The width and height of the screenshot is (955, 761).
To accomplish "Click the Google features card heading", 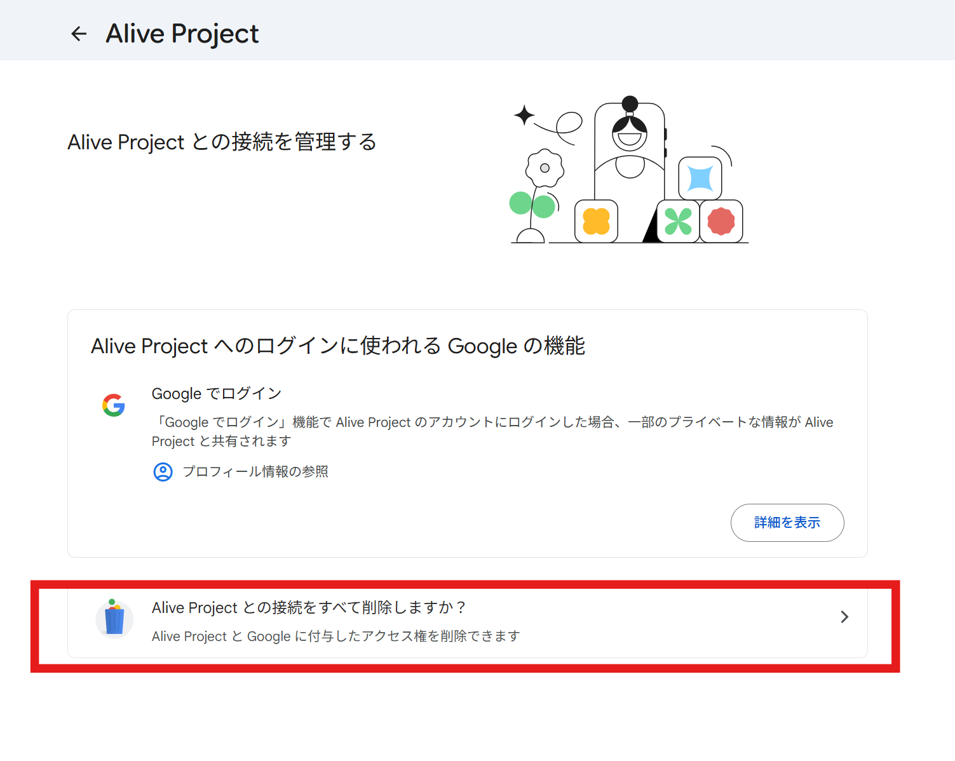I will pos(338,346).
